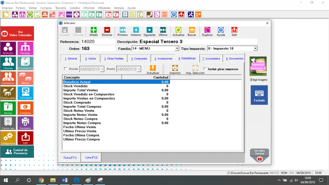Open Camareros sidebar tile

8,78
